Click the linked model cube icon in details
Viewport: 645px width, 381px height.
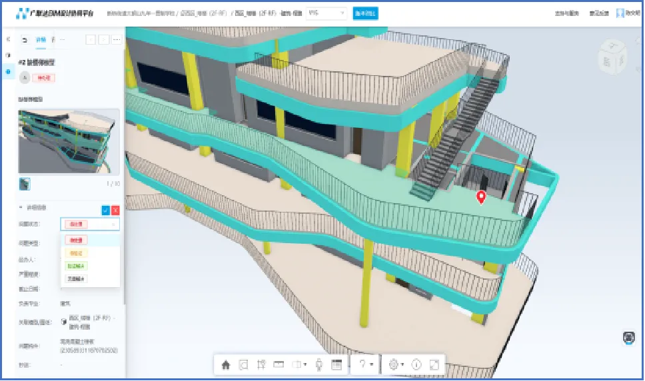(64, 322)
